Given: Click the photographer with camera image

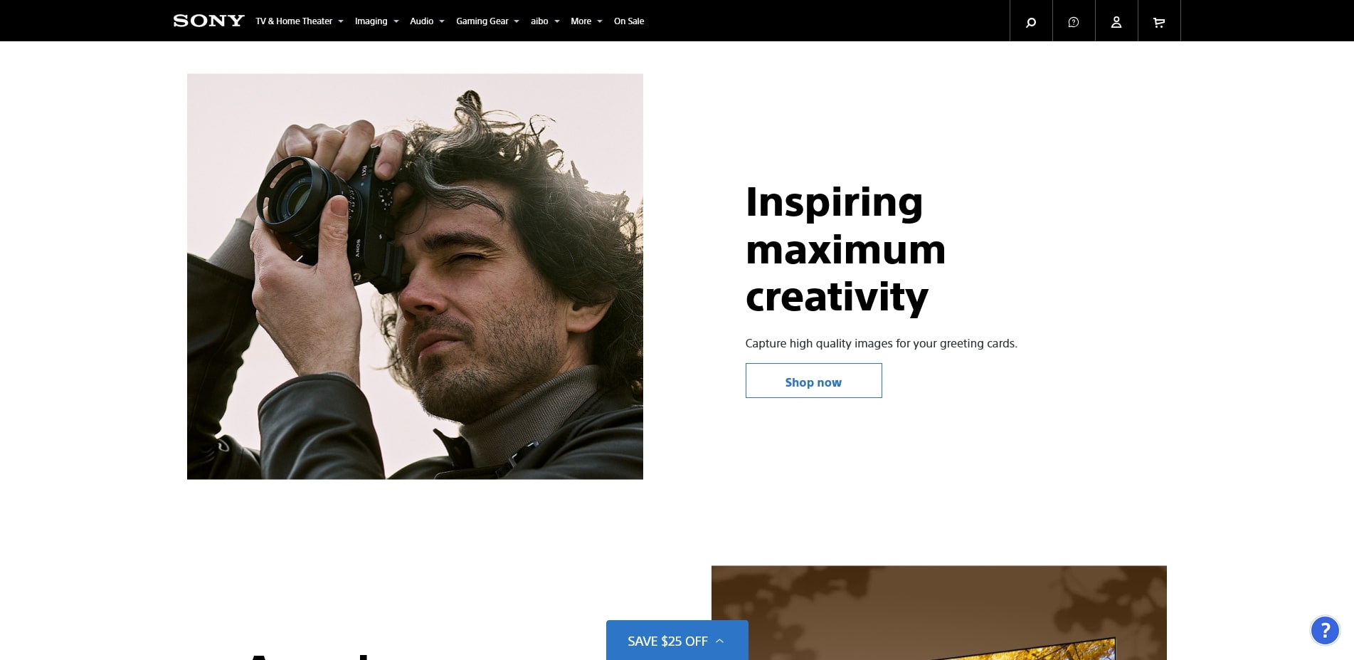Looking at the screenshot, I should click(415, 276).
